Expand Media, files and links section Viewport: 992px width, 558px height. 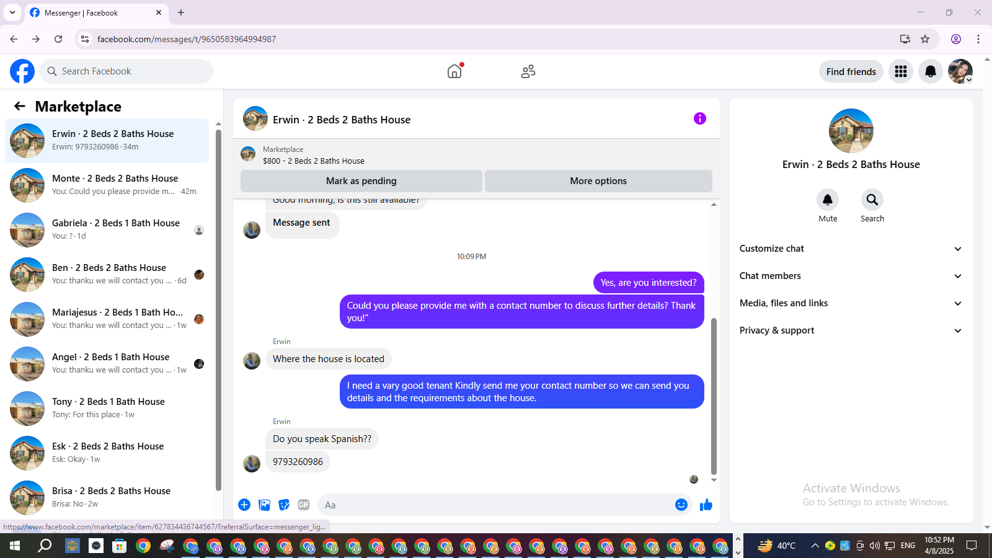click(x=851, y=303)
